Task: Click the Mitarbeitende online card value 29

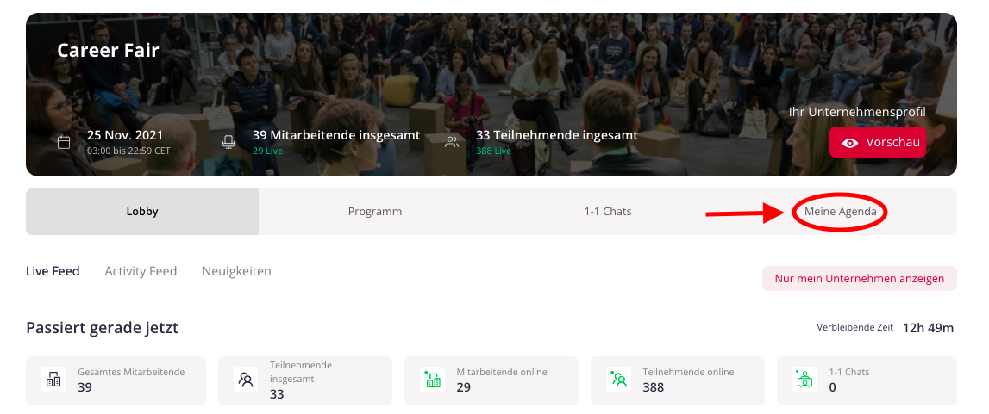Action: pyautogui.click(x=464, y=387)
